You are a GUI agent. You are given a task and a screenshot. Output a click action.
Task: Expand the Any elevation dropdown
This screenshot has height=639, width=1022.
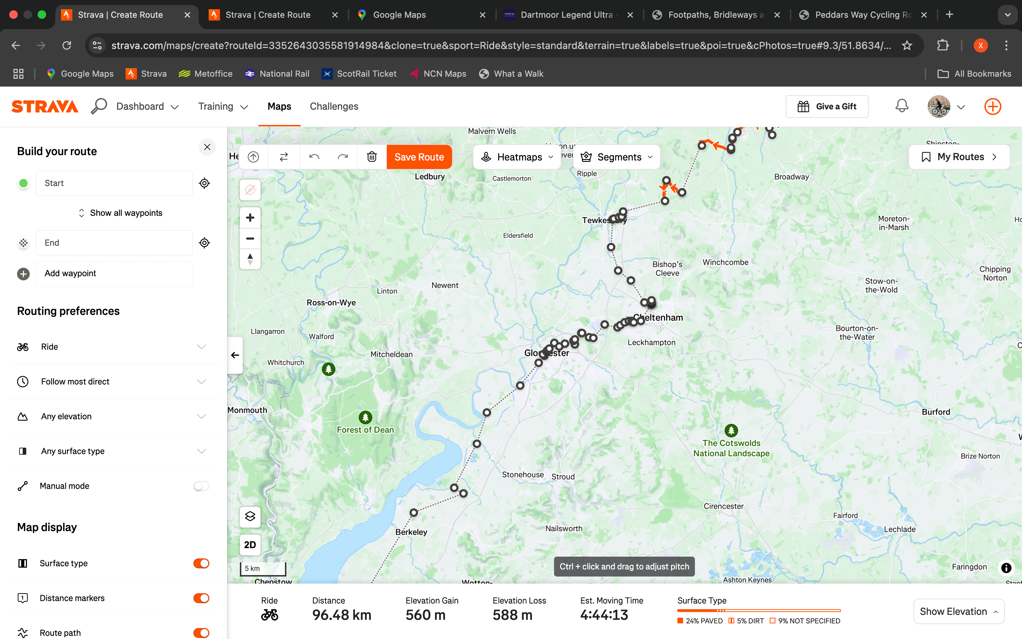[x=113, y=416]
